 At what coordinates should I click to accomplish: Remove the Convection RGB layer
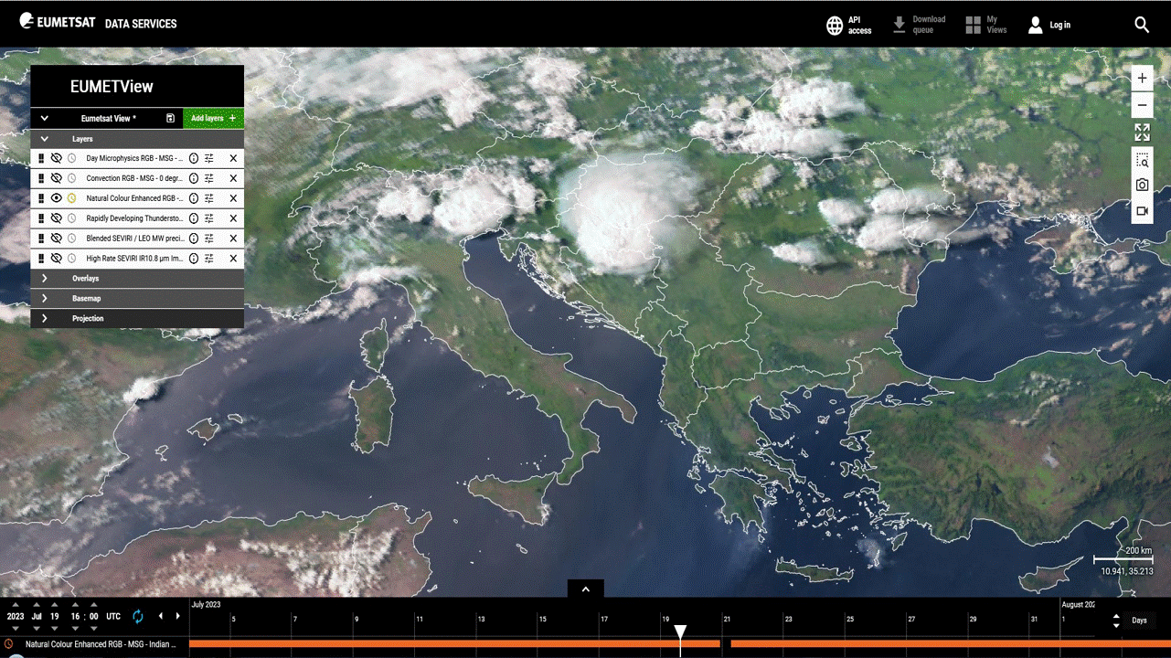click(x=233, y=178)
